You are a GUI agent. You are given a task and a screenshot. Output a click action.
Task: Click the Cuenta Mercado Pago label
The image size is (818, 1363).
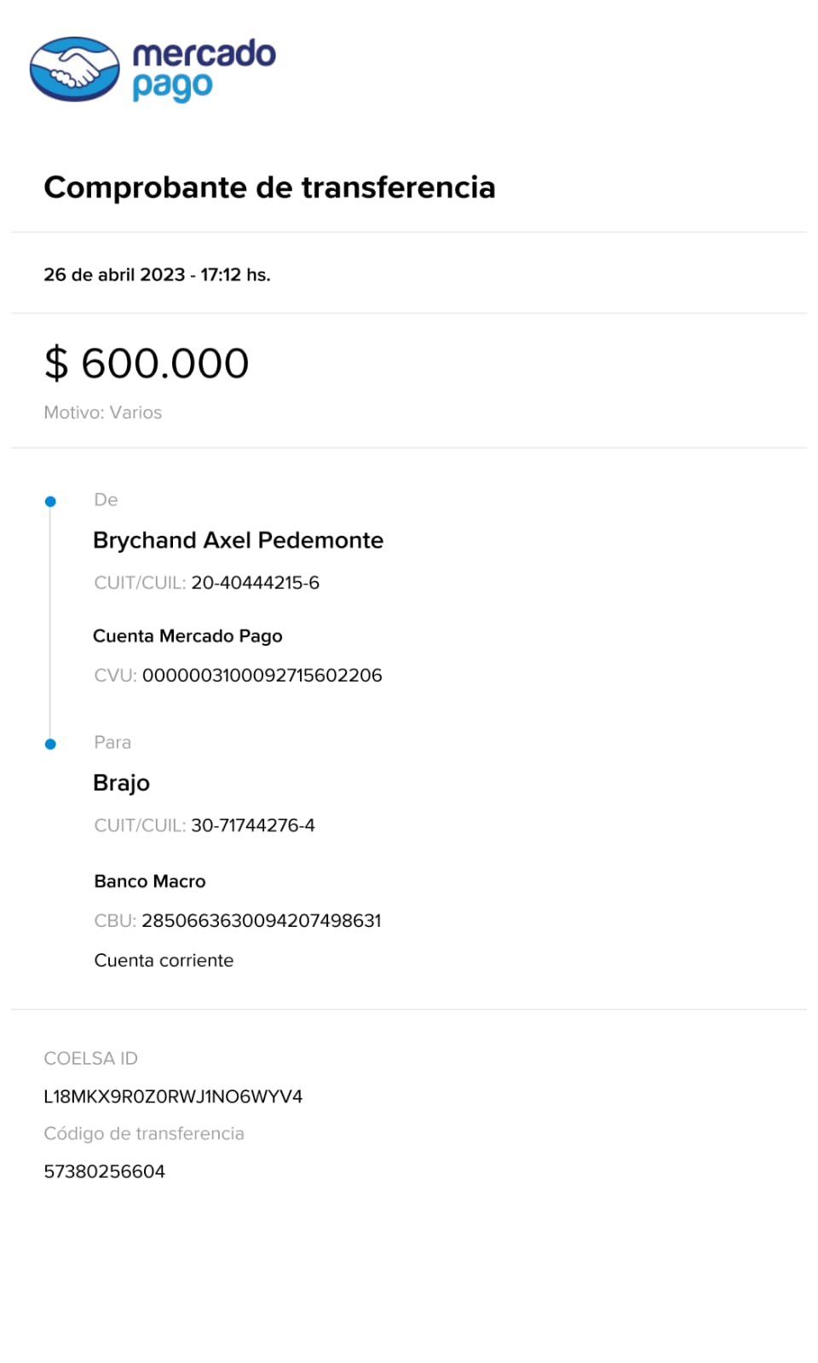pyautogui.click(x=187, y=636)
